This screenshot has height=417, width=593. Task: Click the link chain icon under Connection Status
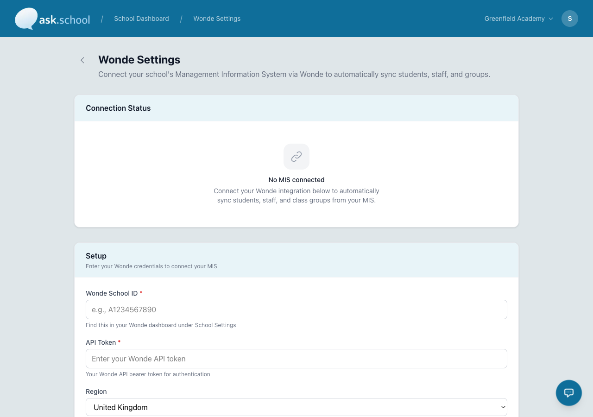pos(296,157)
